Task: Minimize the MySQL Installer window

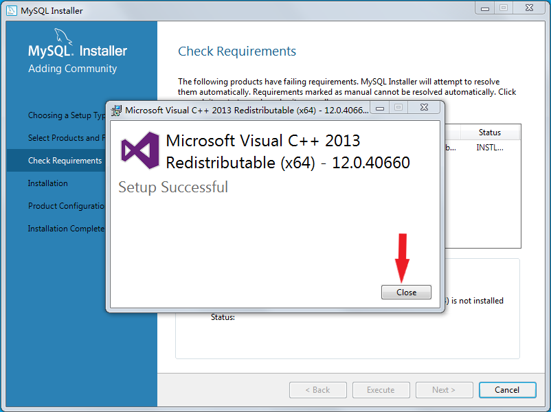Action: [x=485, y=8]
